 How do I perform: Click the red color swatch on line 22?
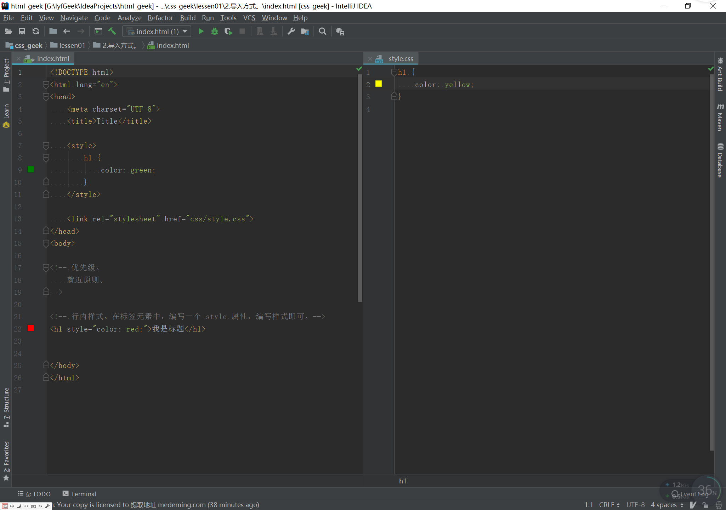tap(31, 328)
